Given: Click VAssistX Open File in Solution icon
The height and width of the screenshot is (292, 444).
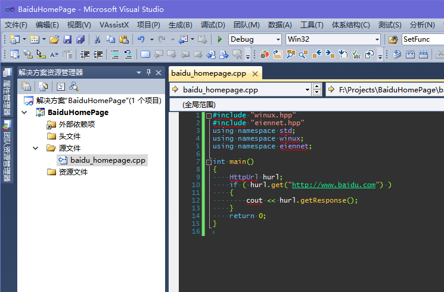Looking at the screenshot, I should tap(278, 54).
